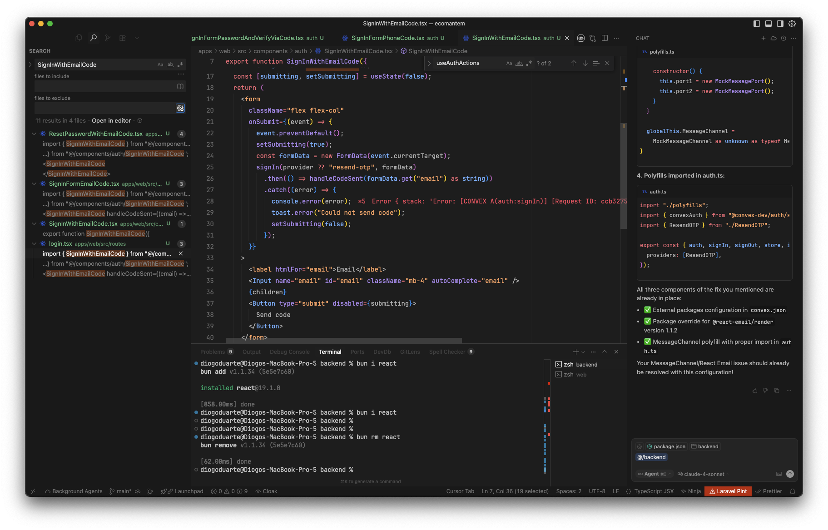Screen dimensions: 828x530
Task: Go to previous match in find widget
Action: (574, 63)
